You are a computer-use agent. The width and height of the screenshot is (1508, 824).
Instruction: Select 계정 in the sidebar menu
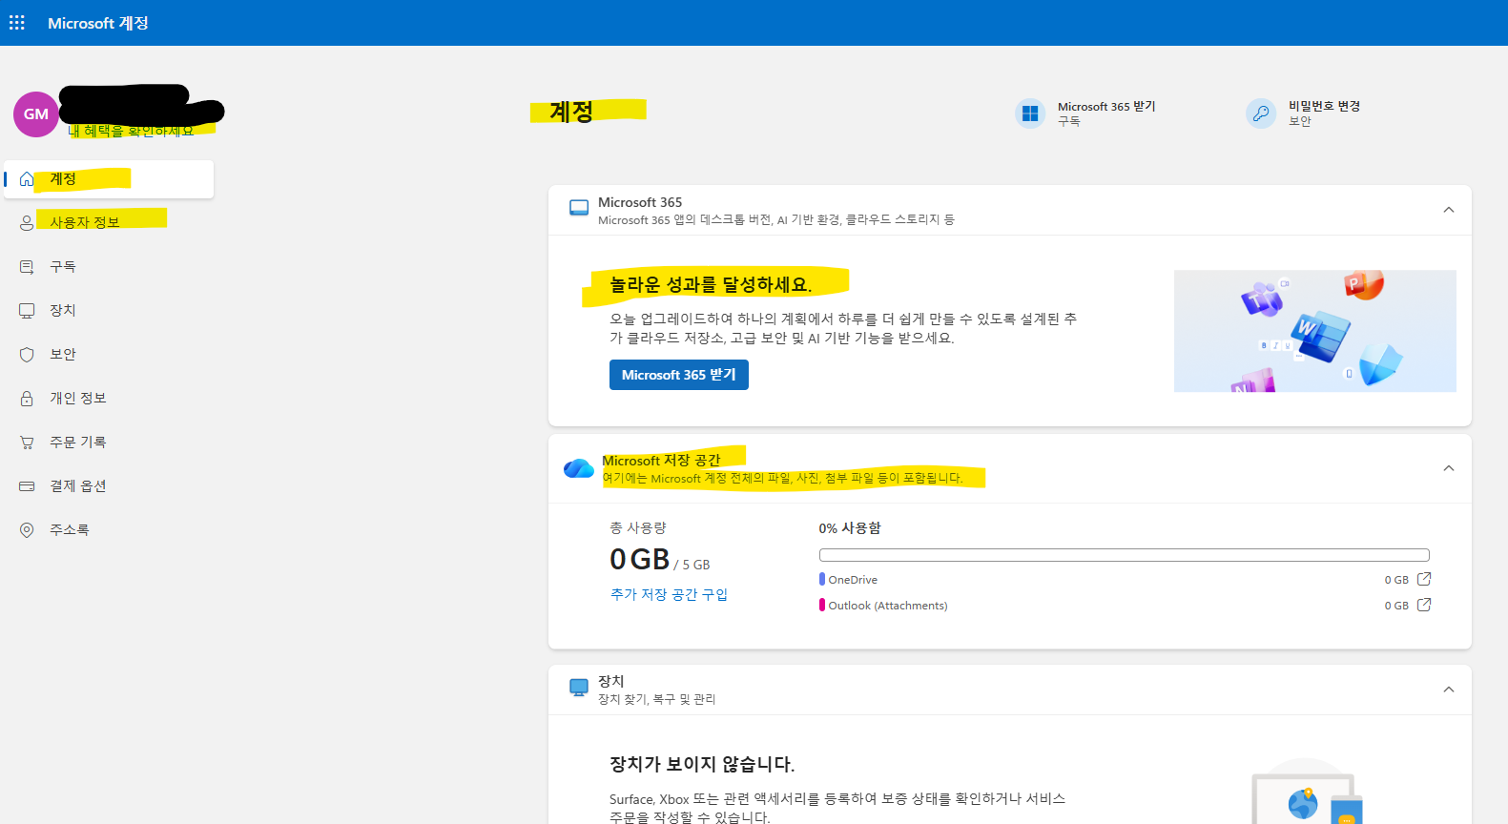click(x=109, y=179)
